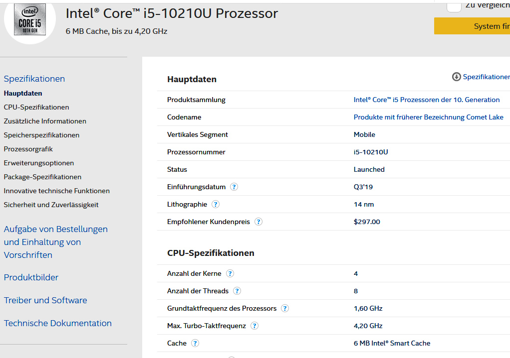Select Spezifikationen in the sidebar
Image resolution: width=510 pixels, height=358 pixels.
[x=34, y=79]
